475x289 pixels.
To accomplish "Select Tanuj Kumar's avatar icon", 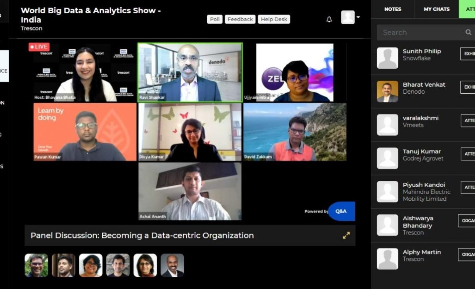I will (387, 158).
